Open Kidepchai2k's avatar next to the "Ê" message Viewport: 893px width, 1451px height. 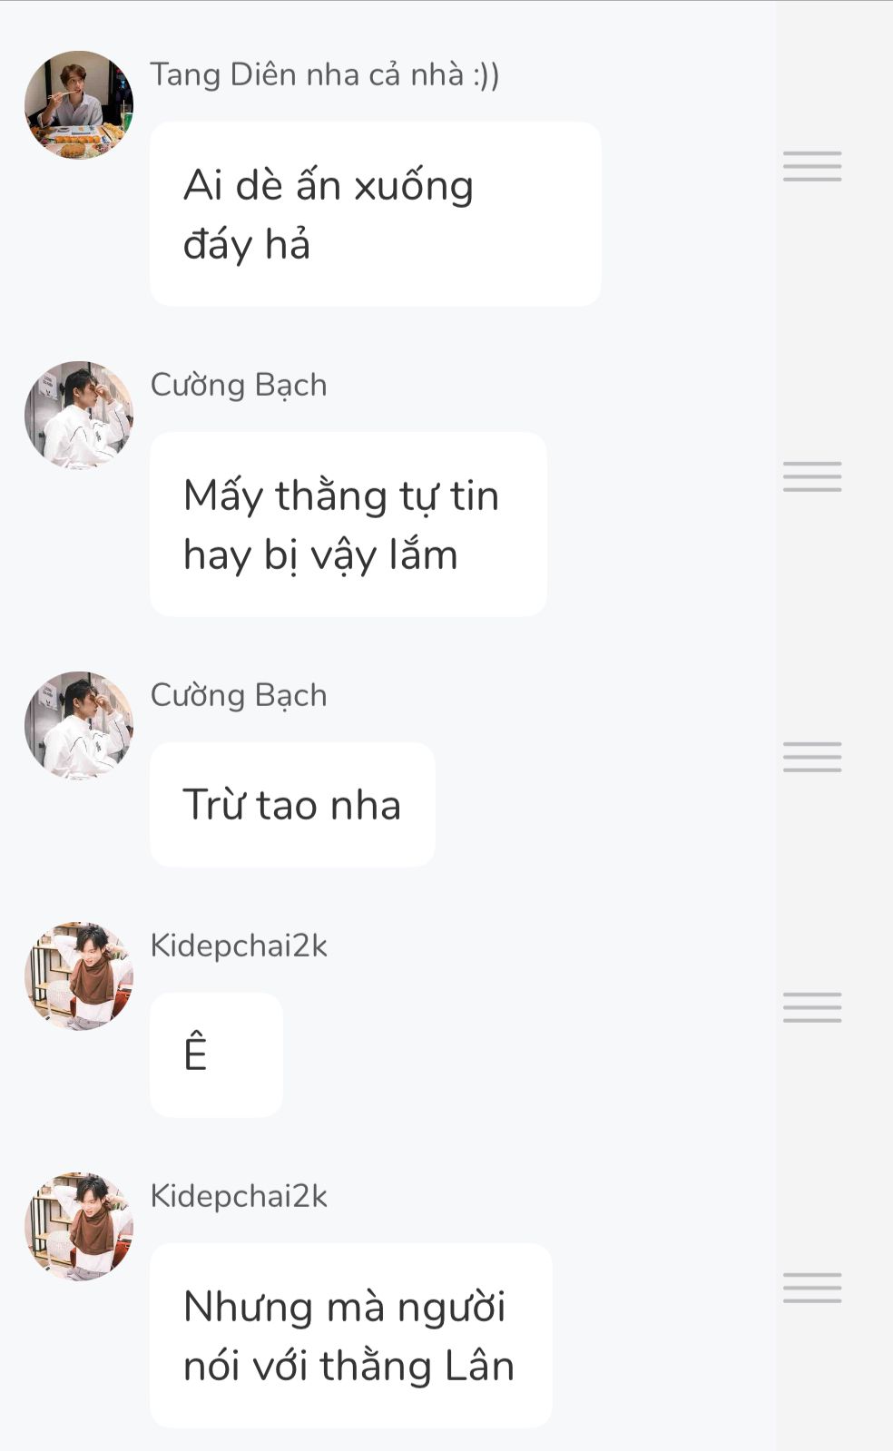(x=79, y=976)
